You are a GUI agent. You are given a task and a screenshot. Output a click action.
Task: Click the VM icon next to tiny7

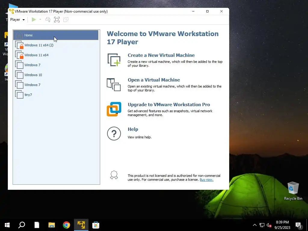tap(19, 94)
